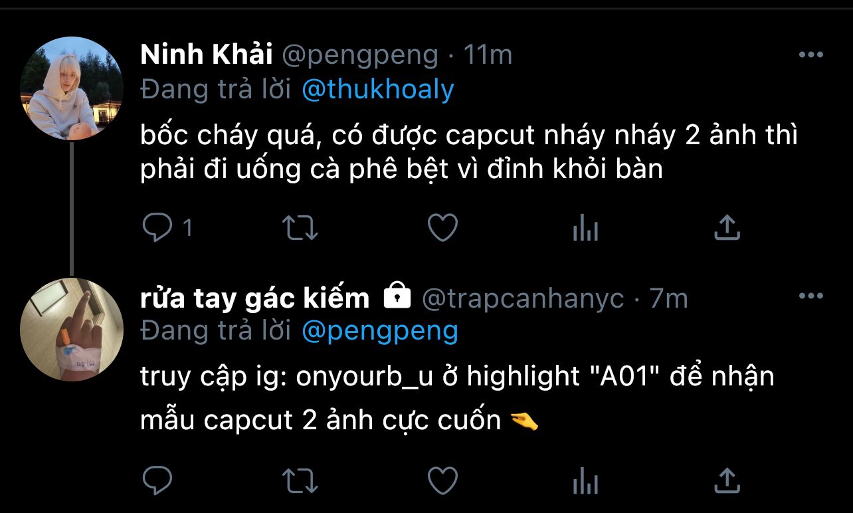Open the rửa tay gác kiếm display name
Viewport: 853px width, 513px height.
pyautogui.click(x=254, y=298)
